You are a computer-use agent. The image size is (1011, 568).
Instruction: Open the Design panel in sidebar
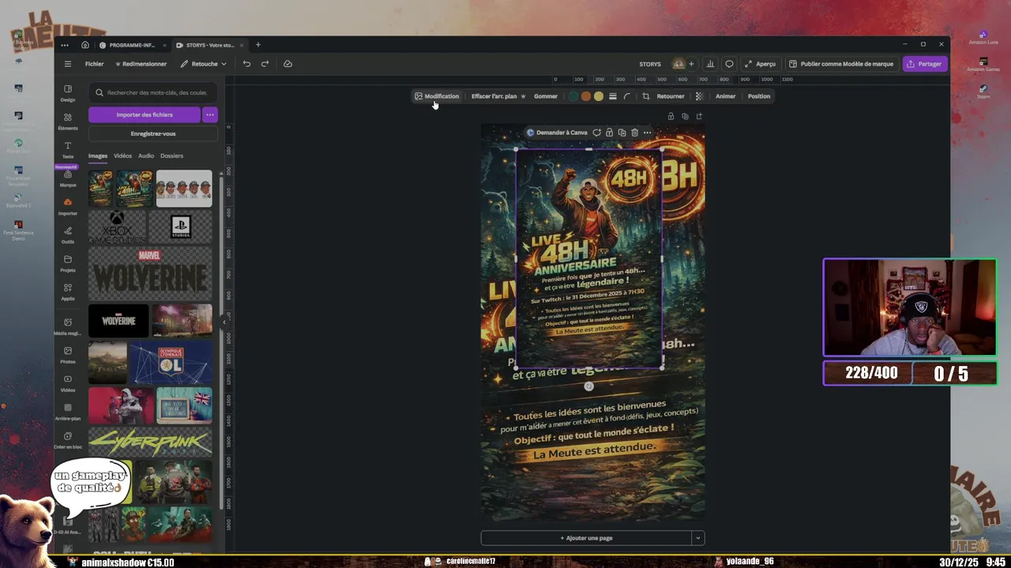pos(68,92)
